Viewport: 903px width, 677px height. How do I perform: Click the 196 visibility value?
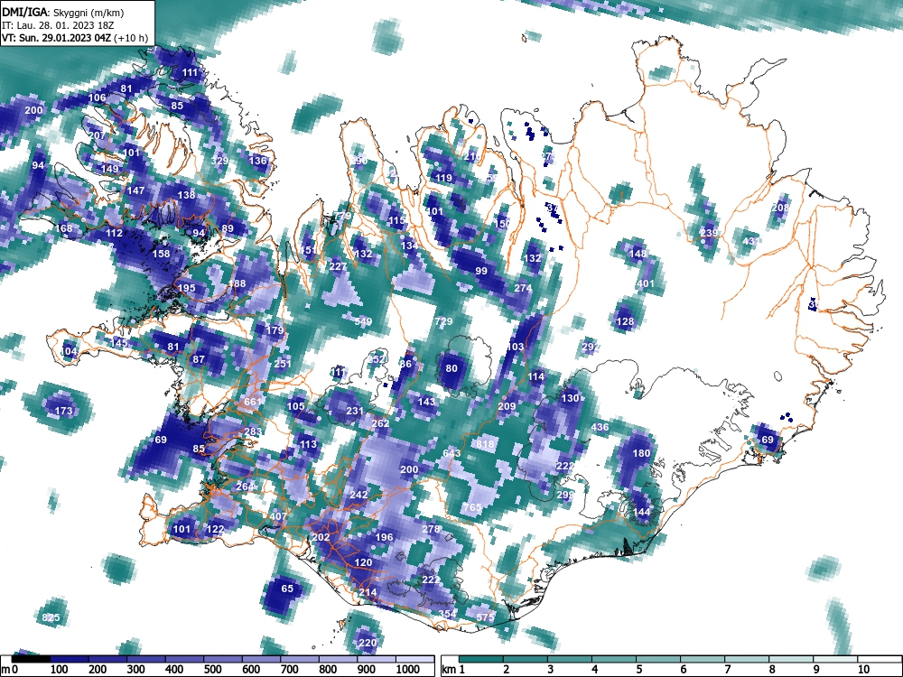[x=384, y=537]
